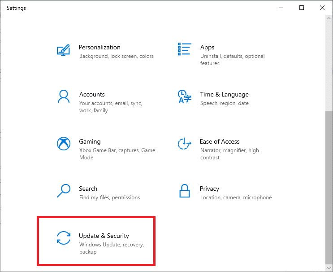Viewport: 333px width, 272px height.
Task: Click 'Your accounts, email, sync, work, family' text
Action: (x=111, y=107)
